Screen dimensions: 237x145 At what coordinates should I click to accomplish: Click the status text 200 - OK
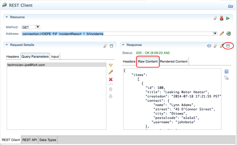[x=153, y=53]
